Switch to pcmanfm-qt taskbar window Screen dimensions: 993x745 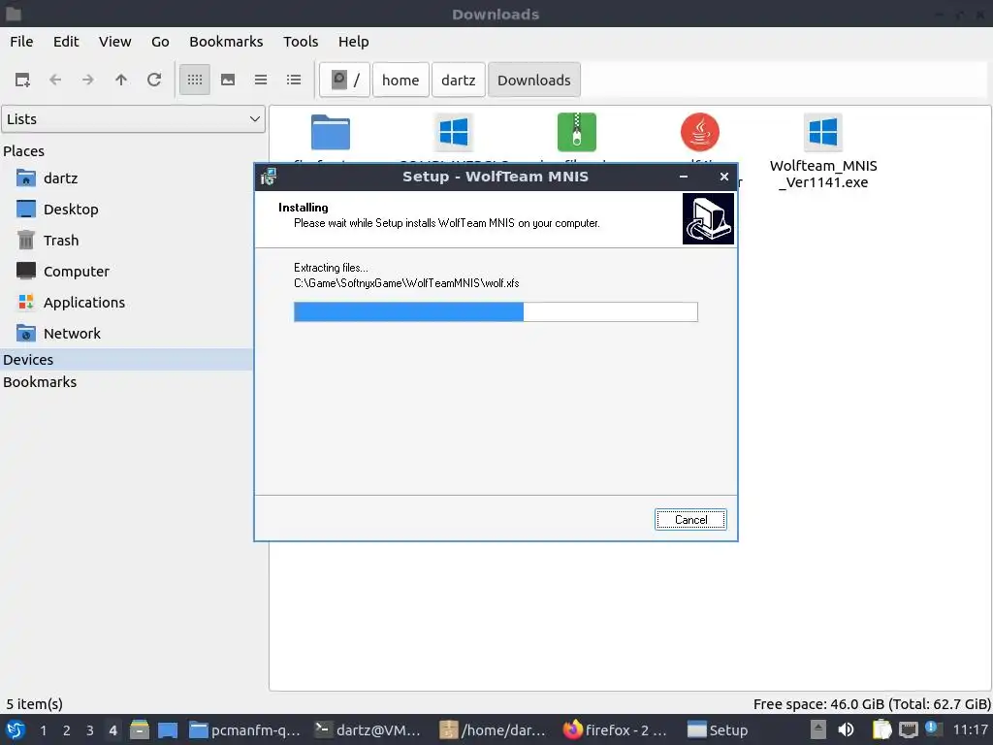coord(245,730)
